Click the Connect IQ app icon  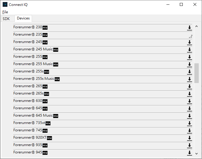[x=5, y=4]
